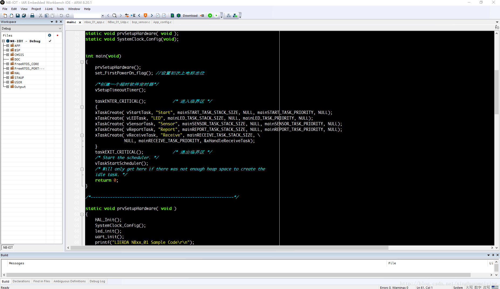500x289 pixels.
Task: Toggle bookmark with the orange bookmark icon
Action: click(145, 16)
